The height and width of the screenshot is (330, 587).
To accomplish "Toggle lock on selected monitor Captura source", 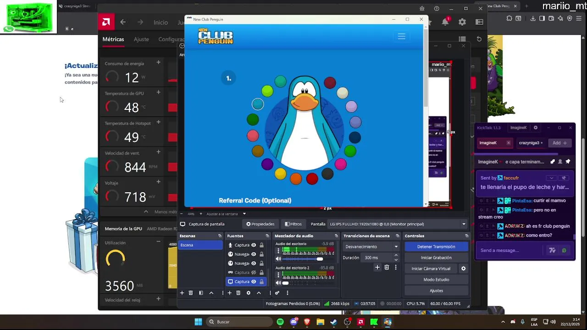I will pos(261,282).
